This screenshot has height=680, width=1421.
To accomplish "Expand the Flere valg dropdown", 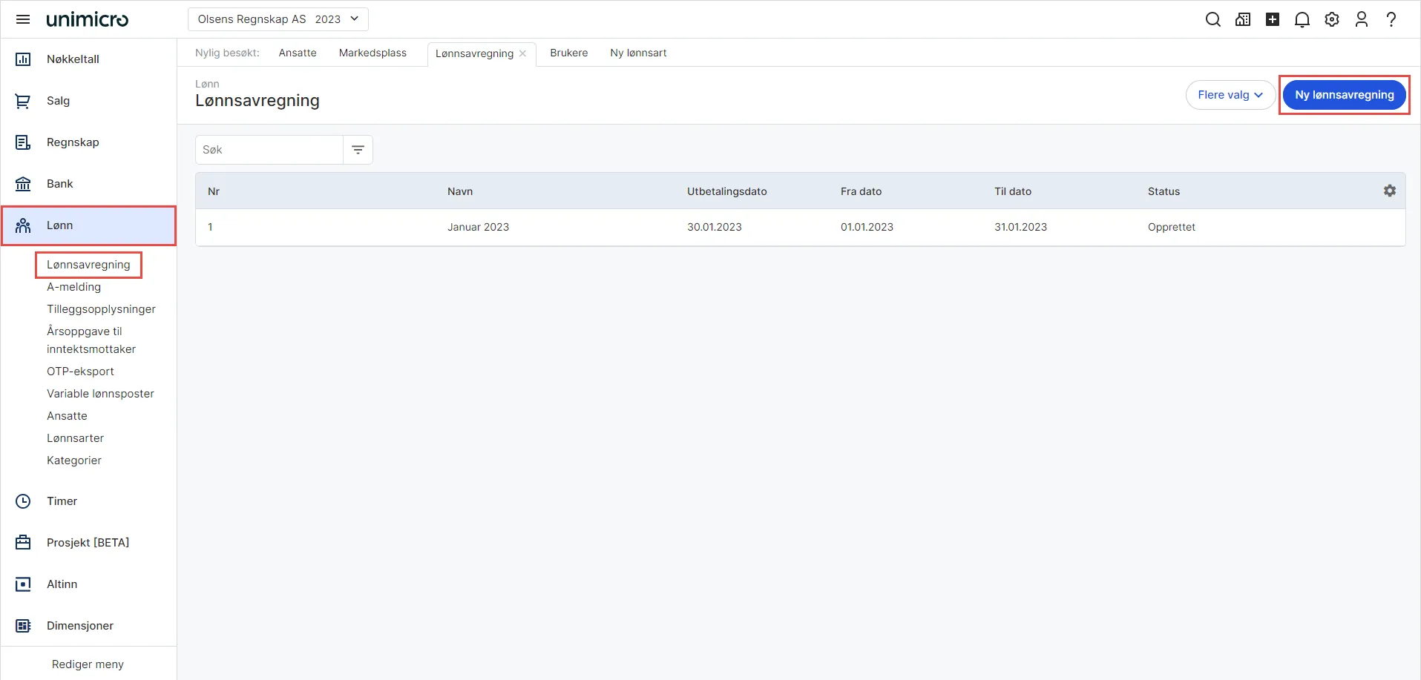I will (x=1230, y=95).
